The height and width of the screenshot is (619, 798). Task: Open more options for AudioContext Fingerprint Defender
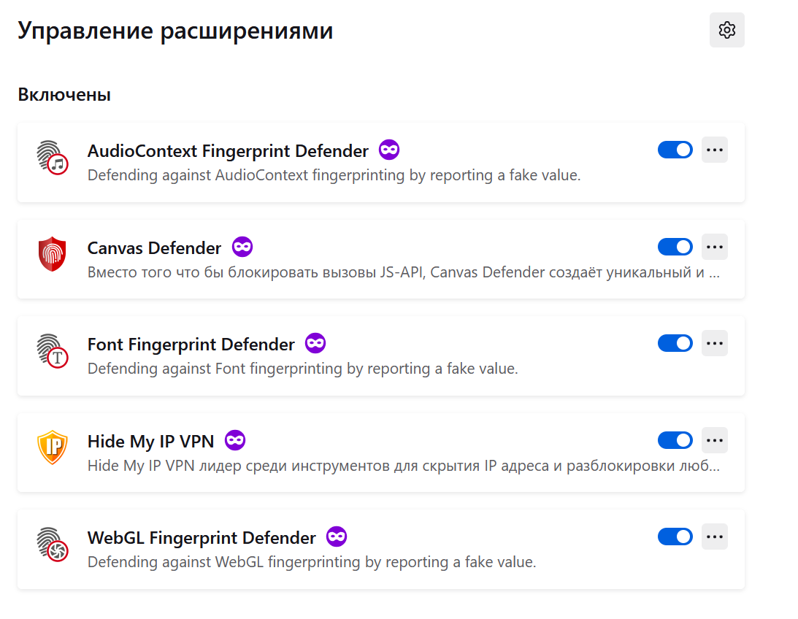point(715,150)
